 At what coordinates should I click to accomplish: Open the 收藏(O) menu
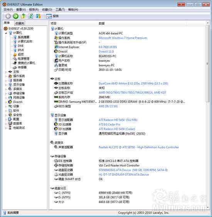(47, 10)
